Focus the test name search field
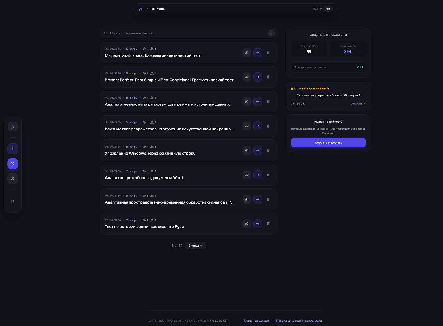This screenshot has width=443, height=326. [189, 33]
